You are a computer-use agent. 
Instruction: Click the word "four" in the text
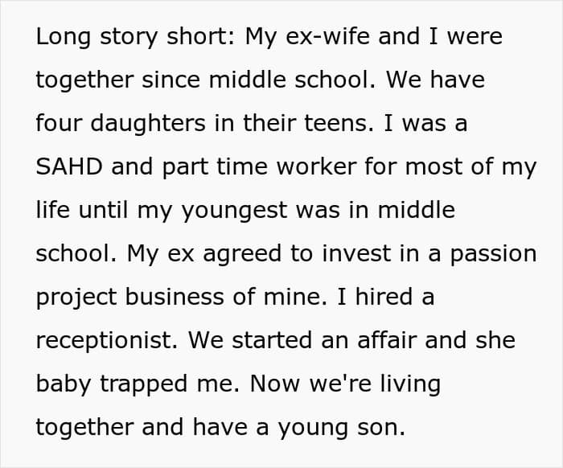[60, 122]
